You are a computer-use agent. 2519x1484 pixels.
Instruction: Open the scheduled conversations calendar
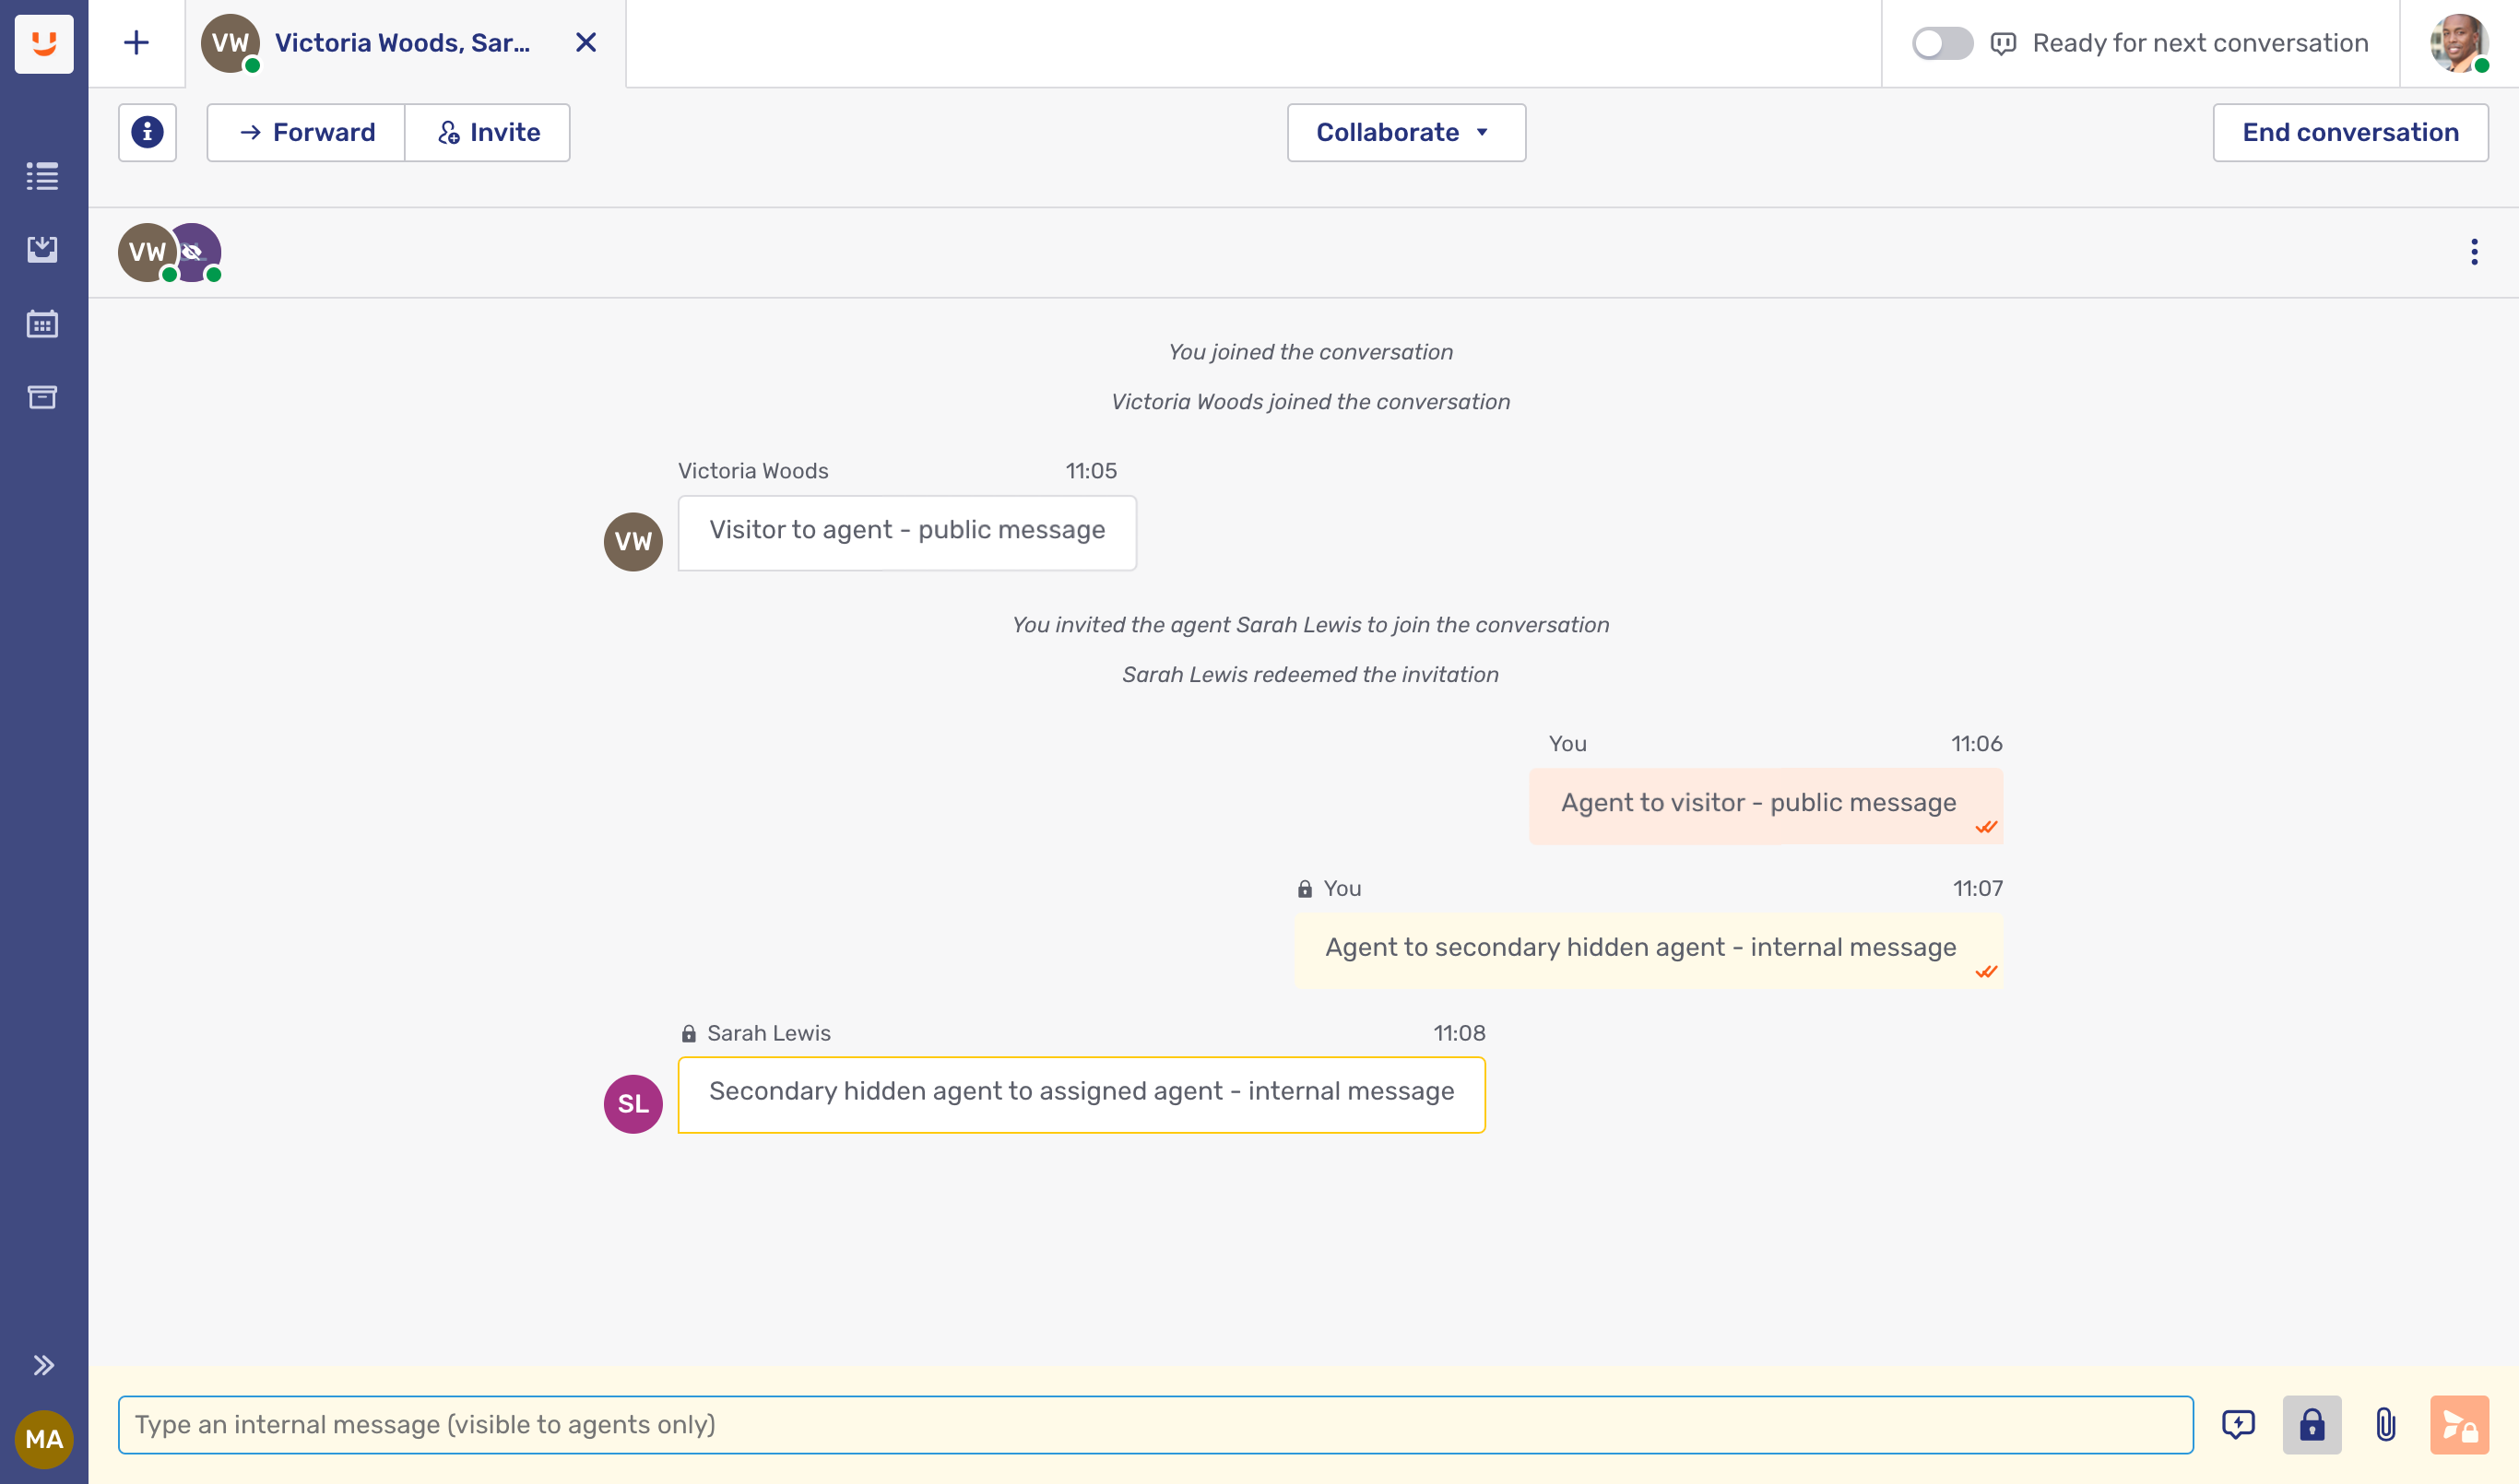pyautogui.click(x=43, y=323)
